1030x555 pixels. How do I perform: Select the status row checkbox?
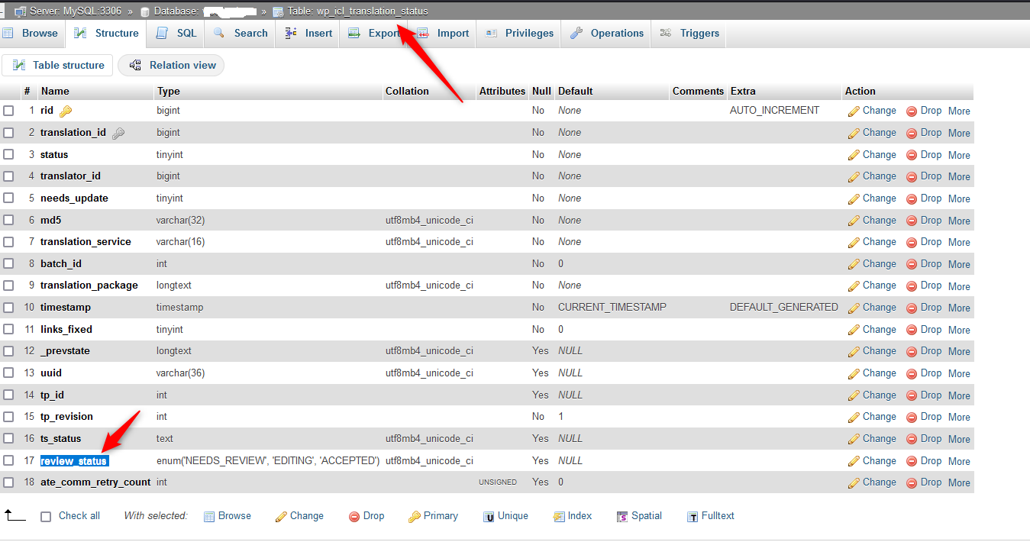click(x=8, y=155)
